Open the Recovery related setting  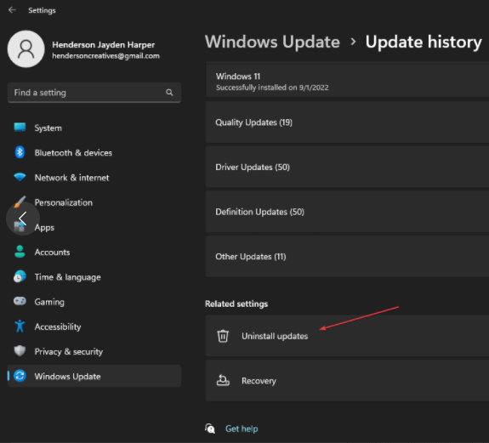click(347, 381)
